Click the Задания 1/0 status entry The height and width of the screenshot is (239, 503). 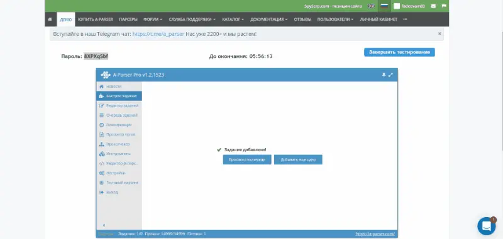[x=130, y=234]
